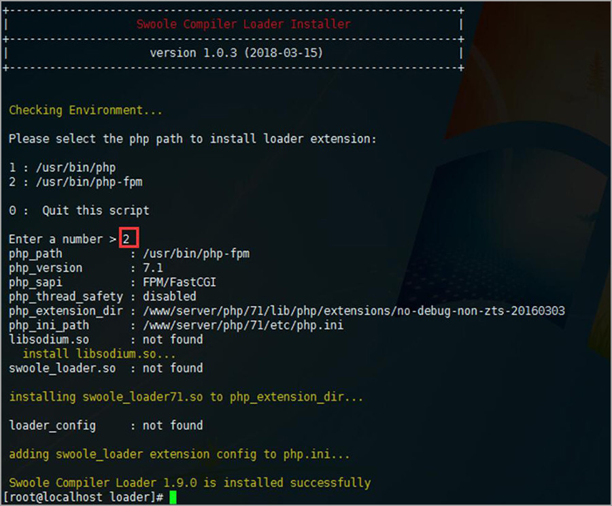Select the path "/www/server/php/71/etc/php.ini"

coord(243,326)
